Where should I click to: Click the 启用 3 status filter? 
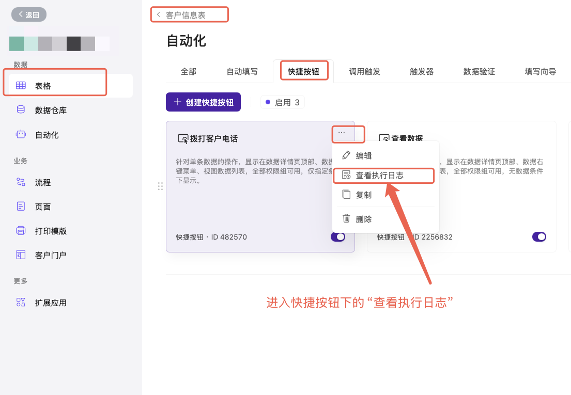click(283, 102)
